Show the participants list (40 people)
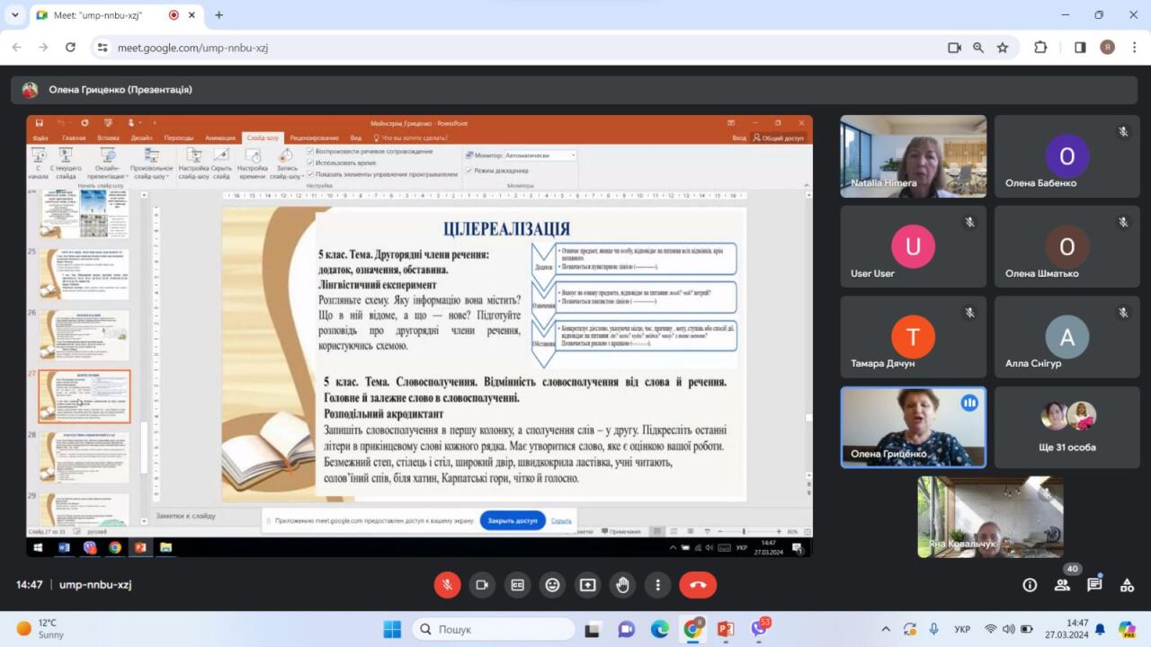Viewport: 1151px width, 647px height. coord(1062,585)
